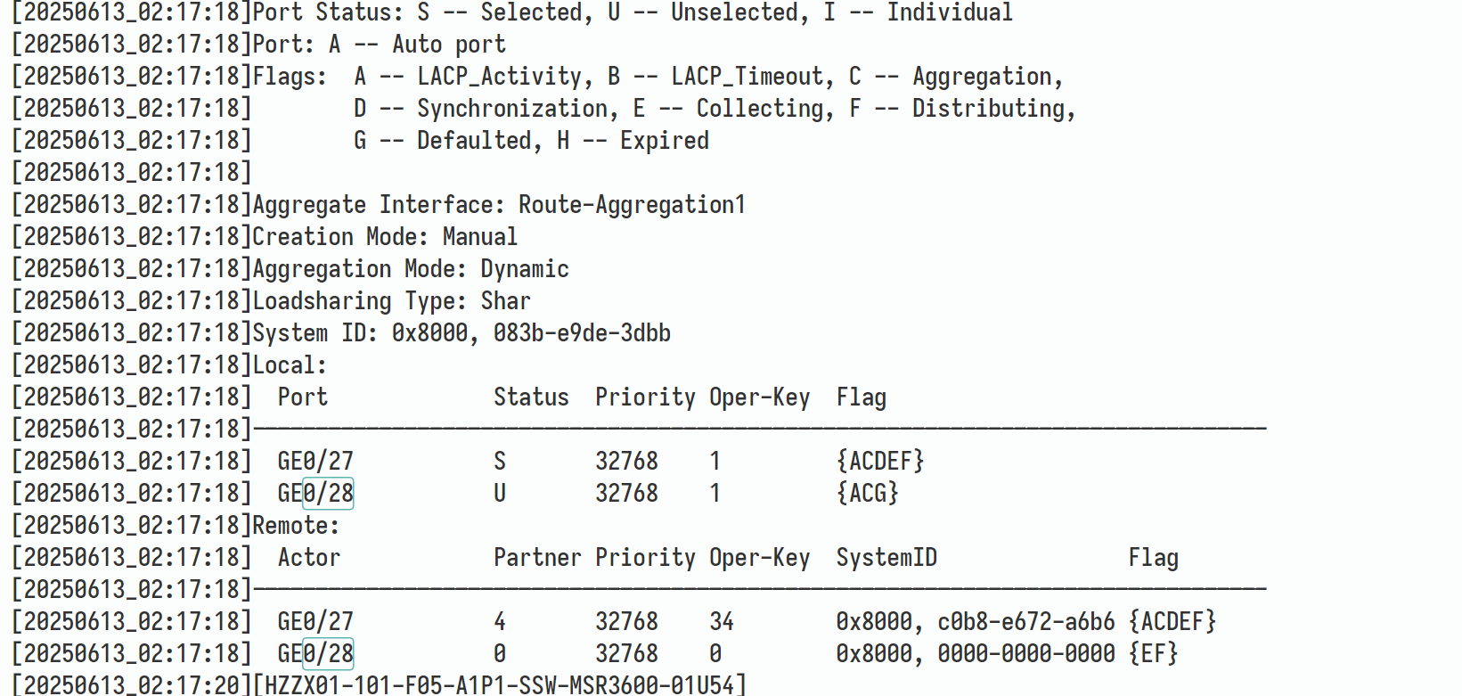Viewport: 1462px width, 696px height.
Task: Click the {ACG} flag value
Action: click(867, 493)
